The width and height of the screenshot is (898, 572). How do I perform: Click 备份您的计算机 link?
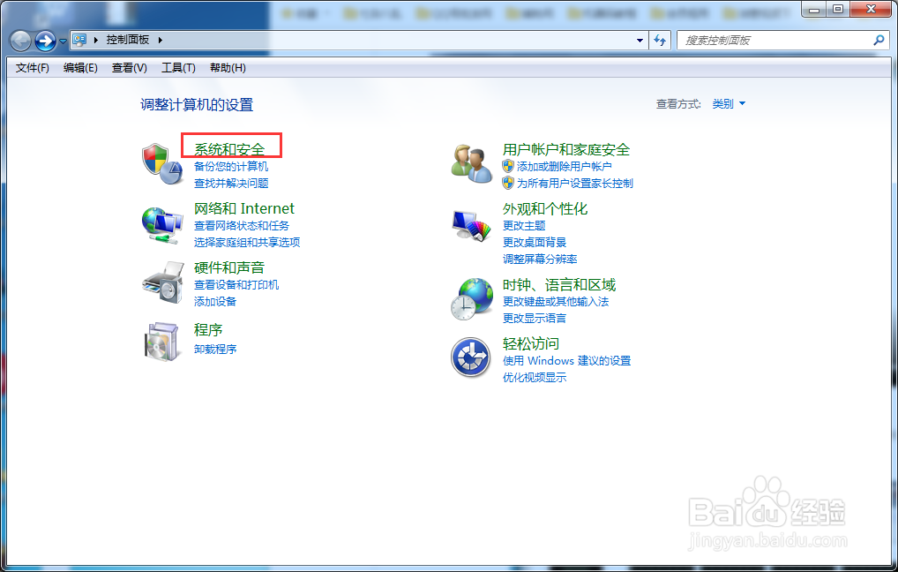(231, 166)
